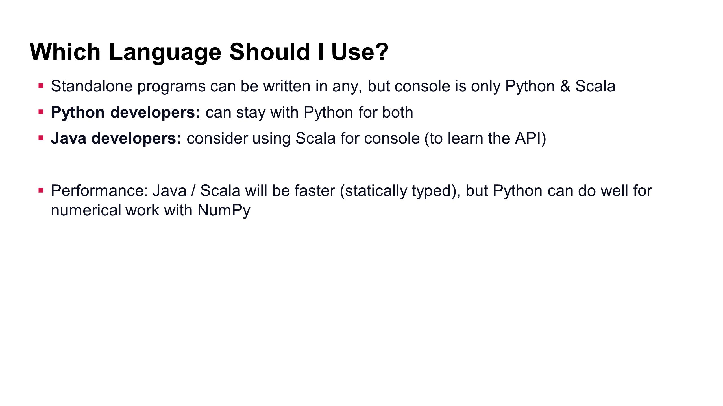Click the red bullet beside 'Java developers'

click(x=41, y=138)
